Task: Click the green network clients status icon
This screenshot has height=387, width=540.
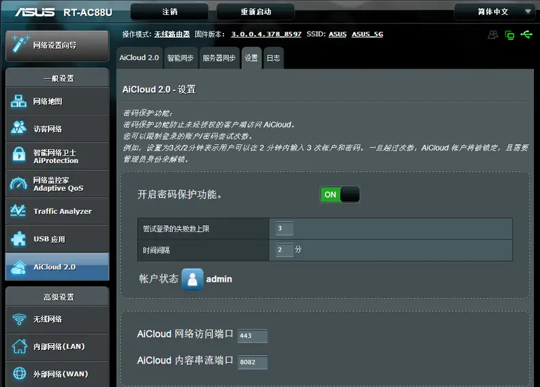Action: [510, 35]
